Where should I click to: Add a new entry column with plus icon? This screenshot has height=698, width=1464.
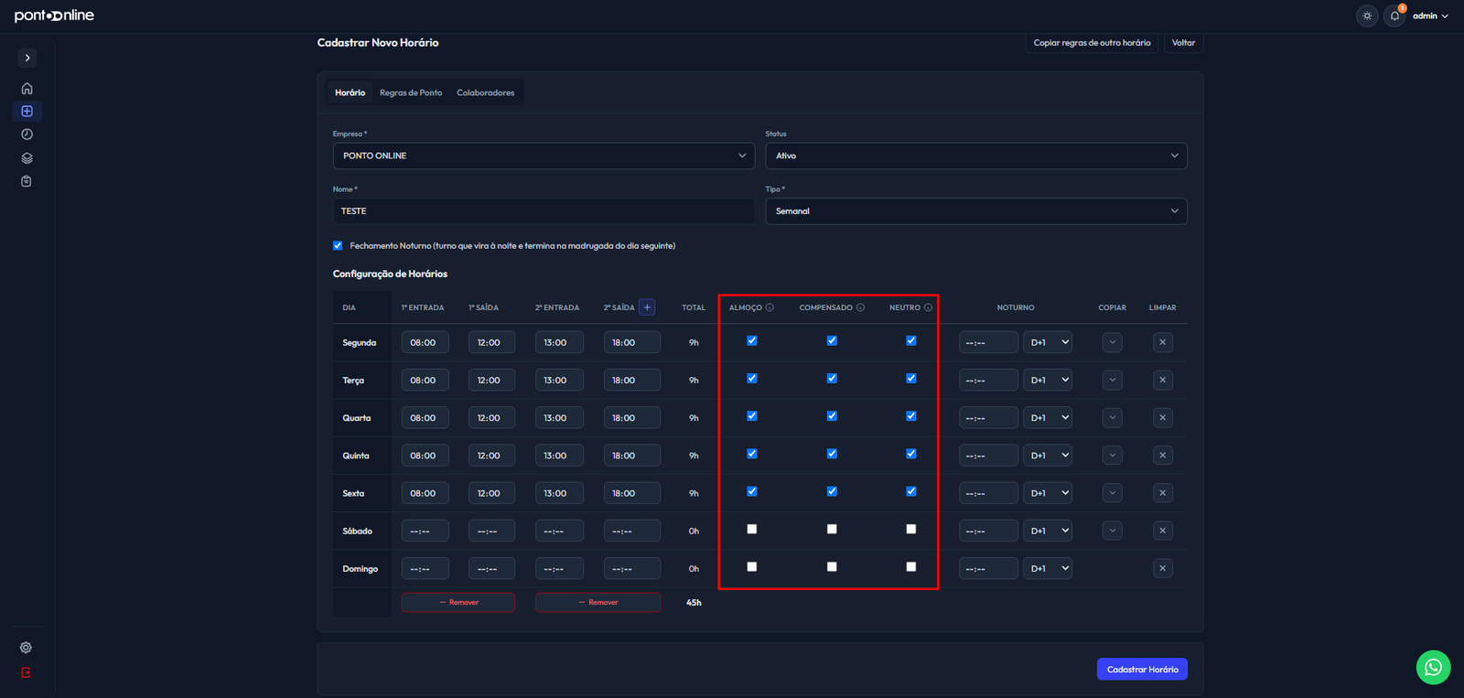coord(647,307)
